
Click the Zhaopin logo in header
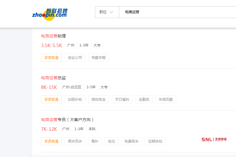click(50, 14)
